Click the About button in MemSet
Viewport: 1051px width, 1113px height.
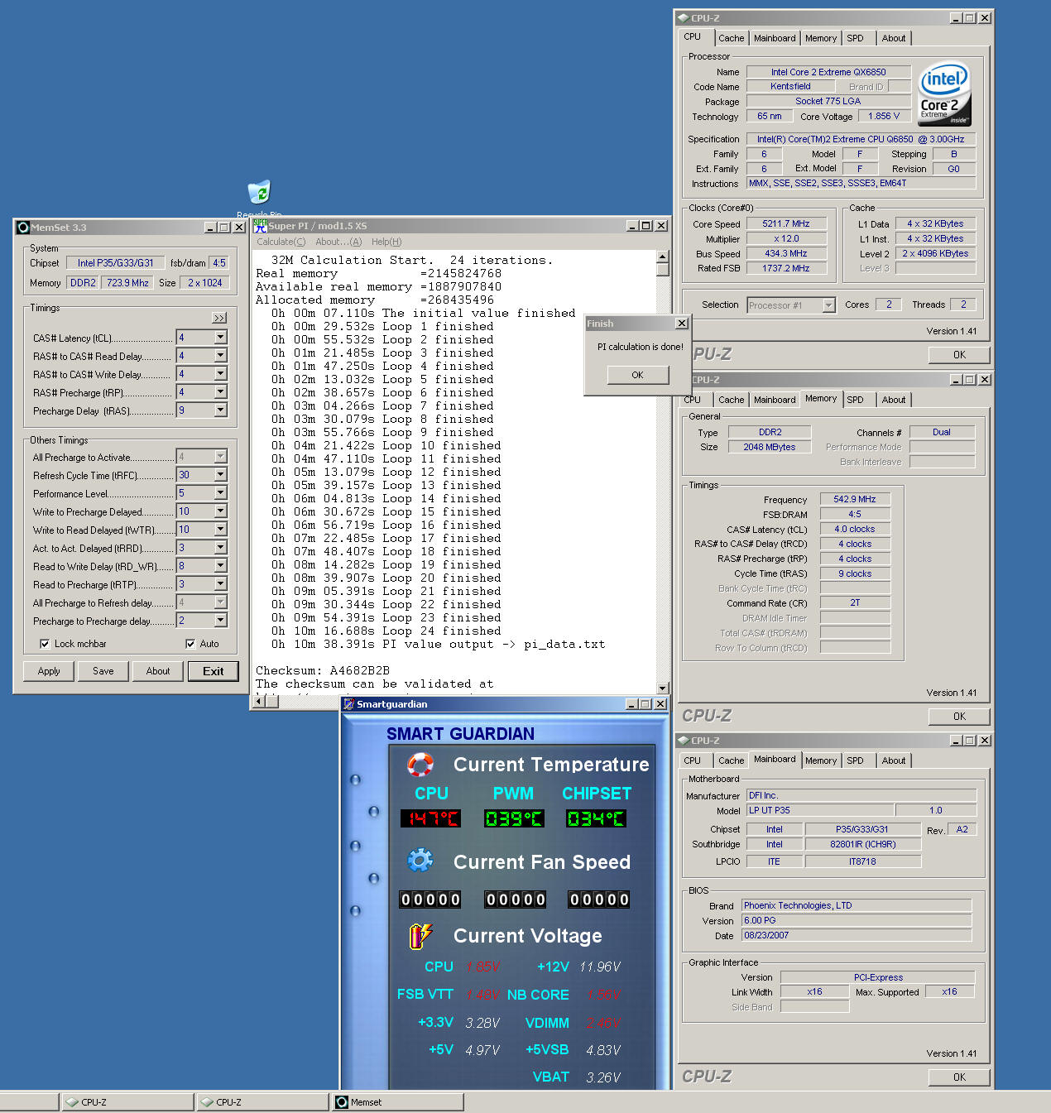click(x=158, y=671)
